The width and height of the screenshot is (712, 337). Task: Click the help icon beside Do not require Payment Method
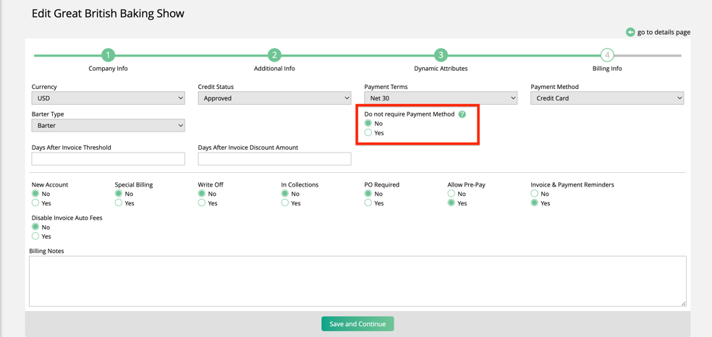[462, 114]
